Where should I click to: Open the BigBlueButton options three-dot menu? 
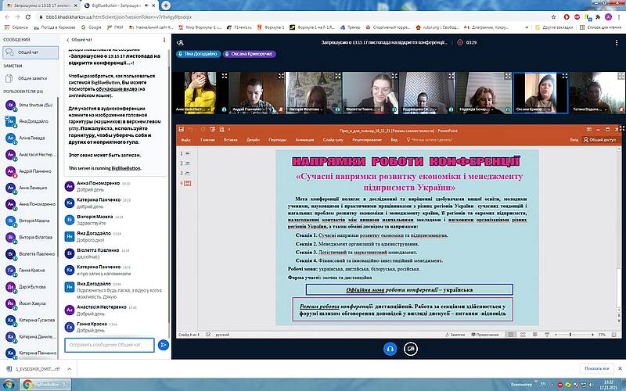[617, 42]
